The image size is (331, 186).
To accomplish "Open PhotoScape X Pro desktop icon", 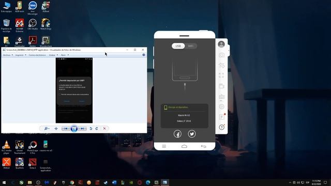I will [33, 147].
